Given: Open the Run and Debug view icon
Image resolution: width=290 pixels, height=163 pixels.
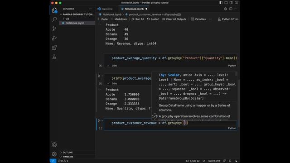Looking at the screenshot, I should (54, 38).
